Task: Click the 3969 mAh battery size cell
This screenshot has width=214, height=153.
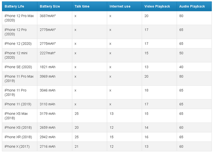Action: tap(48, 76)
